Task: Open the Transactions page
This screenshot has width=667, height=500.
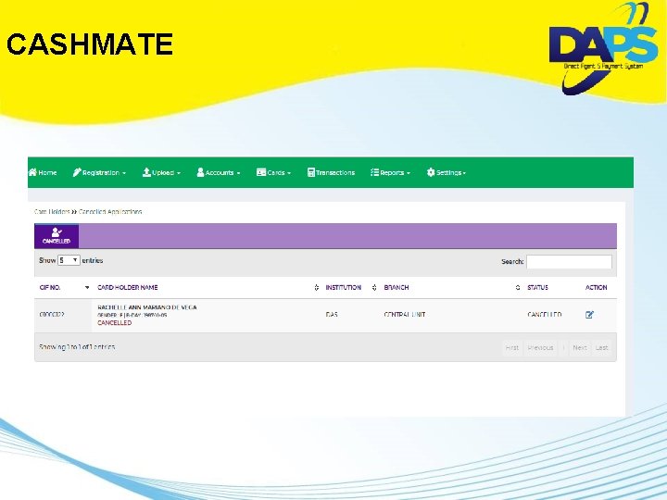Action: (331, 172)
